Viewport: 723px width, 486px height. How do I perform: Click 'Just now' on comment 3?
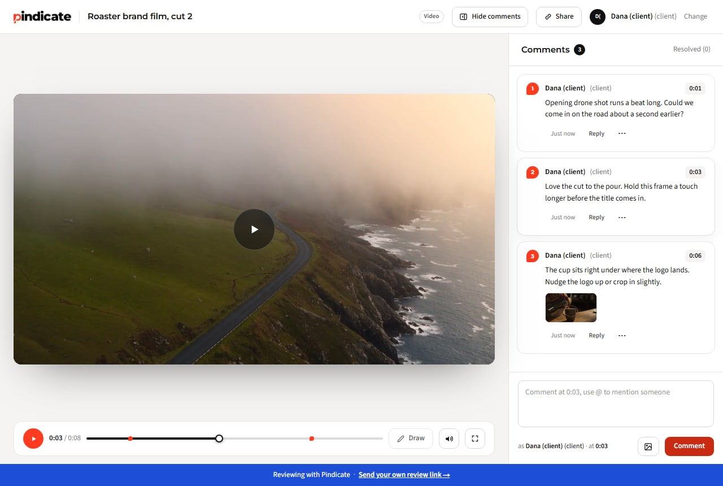pyautogui.click(x=563, y=336)
